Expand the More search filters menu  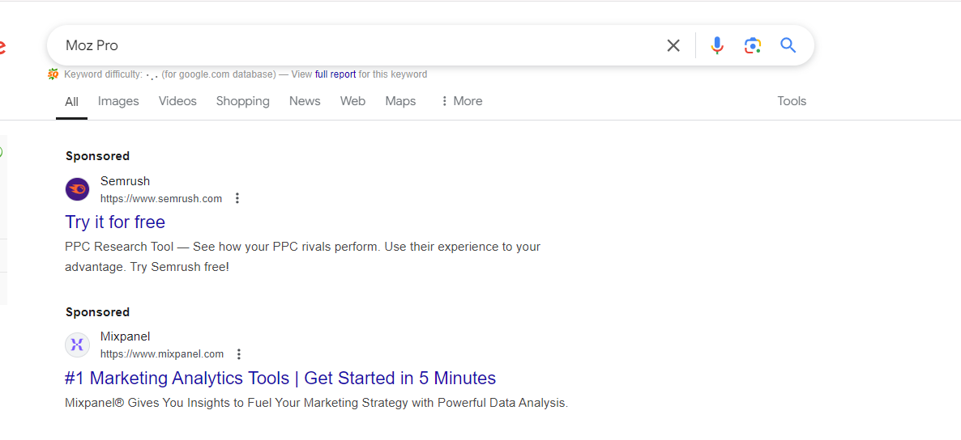click(461, 101)
